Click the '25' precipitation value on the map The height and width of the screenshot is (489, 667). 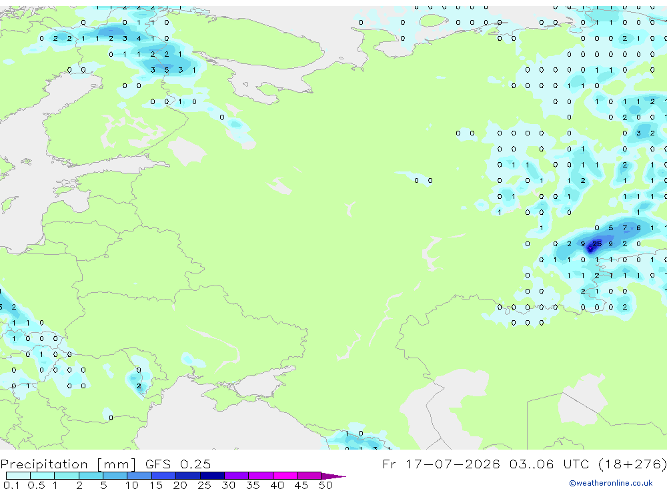597,244
